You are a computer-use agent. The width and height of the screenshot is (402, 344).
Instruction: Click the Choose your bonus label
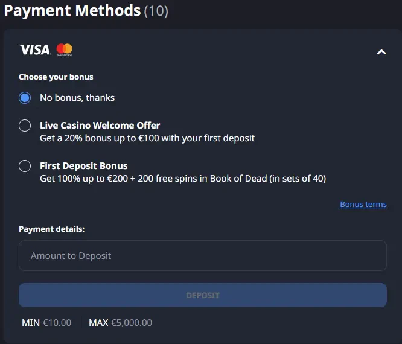point(56,77)
